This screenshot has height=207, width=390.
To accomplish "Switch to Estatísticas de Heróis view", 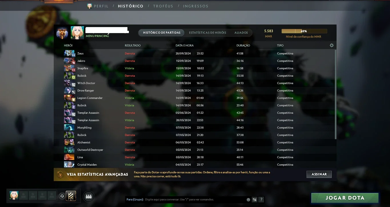I will [207, 33].
